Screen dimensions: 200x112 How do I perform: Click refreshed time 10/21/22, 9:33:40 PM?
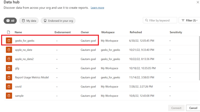point(142,50)
